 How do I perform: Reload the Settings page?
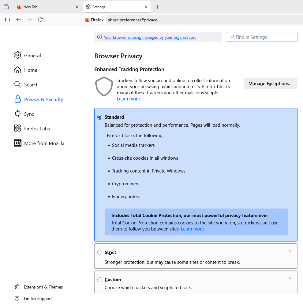point(40,20)
